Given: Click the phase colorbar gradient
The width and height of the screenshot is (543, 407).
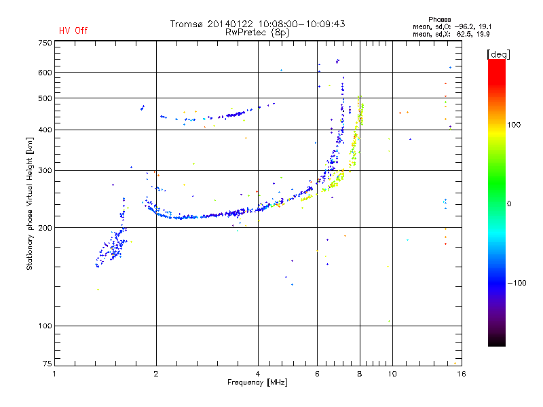Looking at the screenshot, I should 497,202.
